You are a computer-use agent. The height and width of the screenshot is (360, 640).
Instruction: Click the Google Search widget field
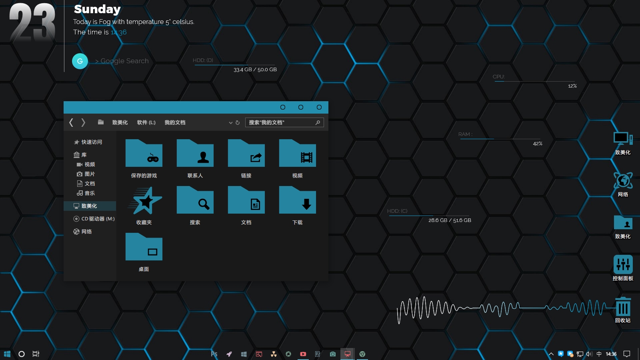pos(122,61)
